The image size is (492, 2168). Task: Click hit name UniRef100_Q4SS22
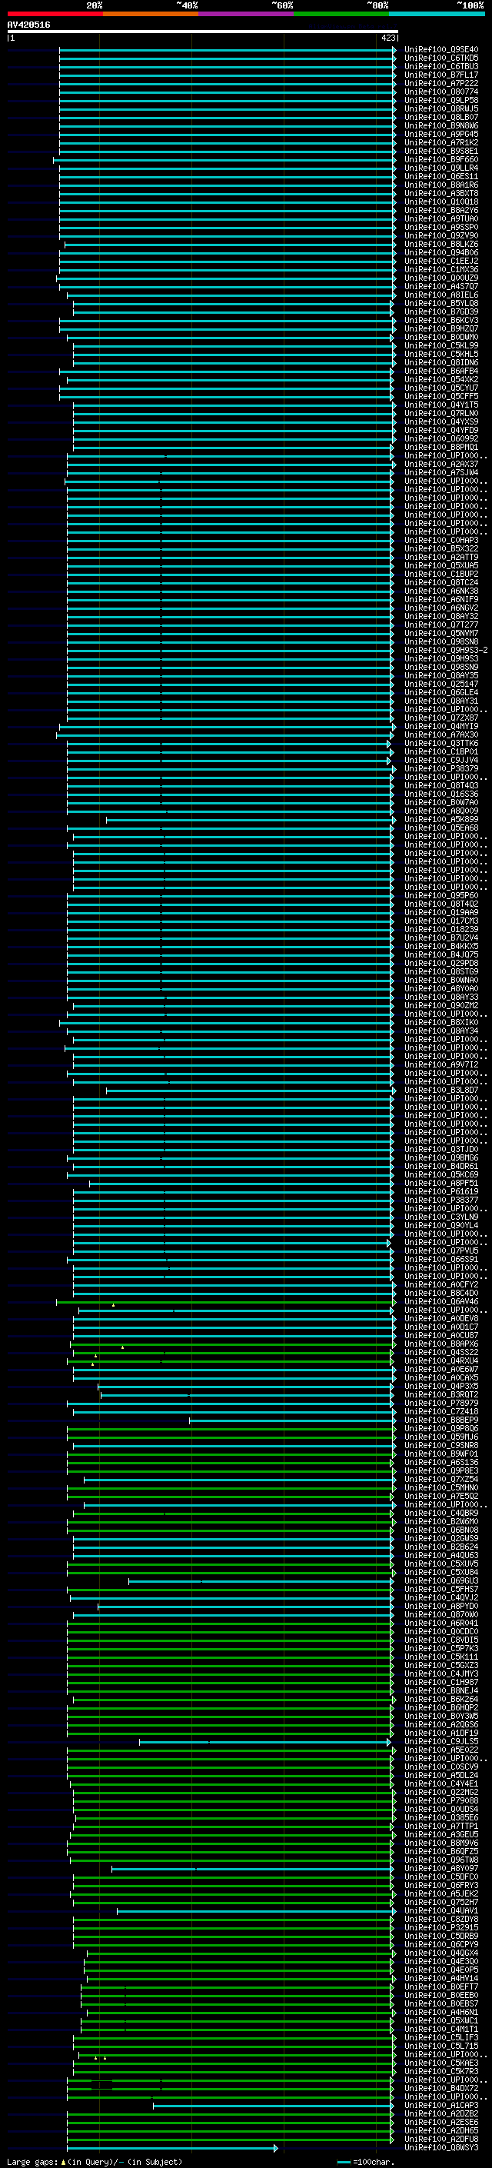coord(440,1351)
